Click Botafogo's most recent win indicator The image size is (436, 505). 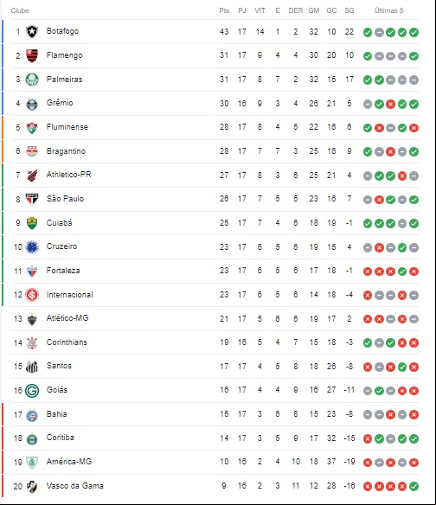(x=414, y=32)
